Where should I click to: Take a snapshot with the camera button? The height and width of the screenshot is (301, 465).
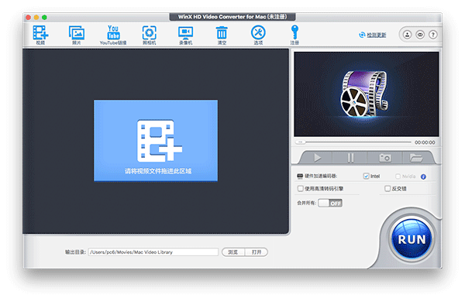coord(385,158)
